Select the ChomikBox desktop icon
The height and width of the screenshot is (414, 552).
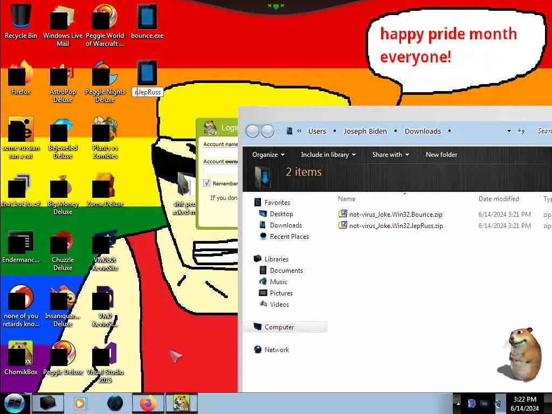coord(21,357)
